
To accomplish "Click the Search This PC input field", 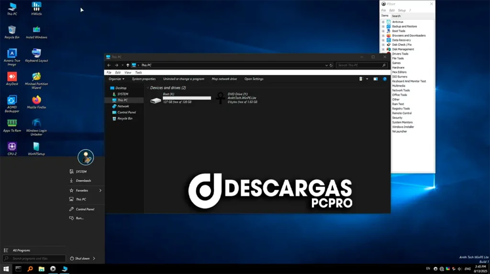I will point(358,65).
